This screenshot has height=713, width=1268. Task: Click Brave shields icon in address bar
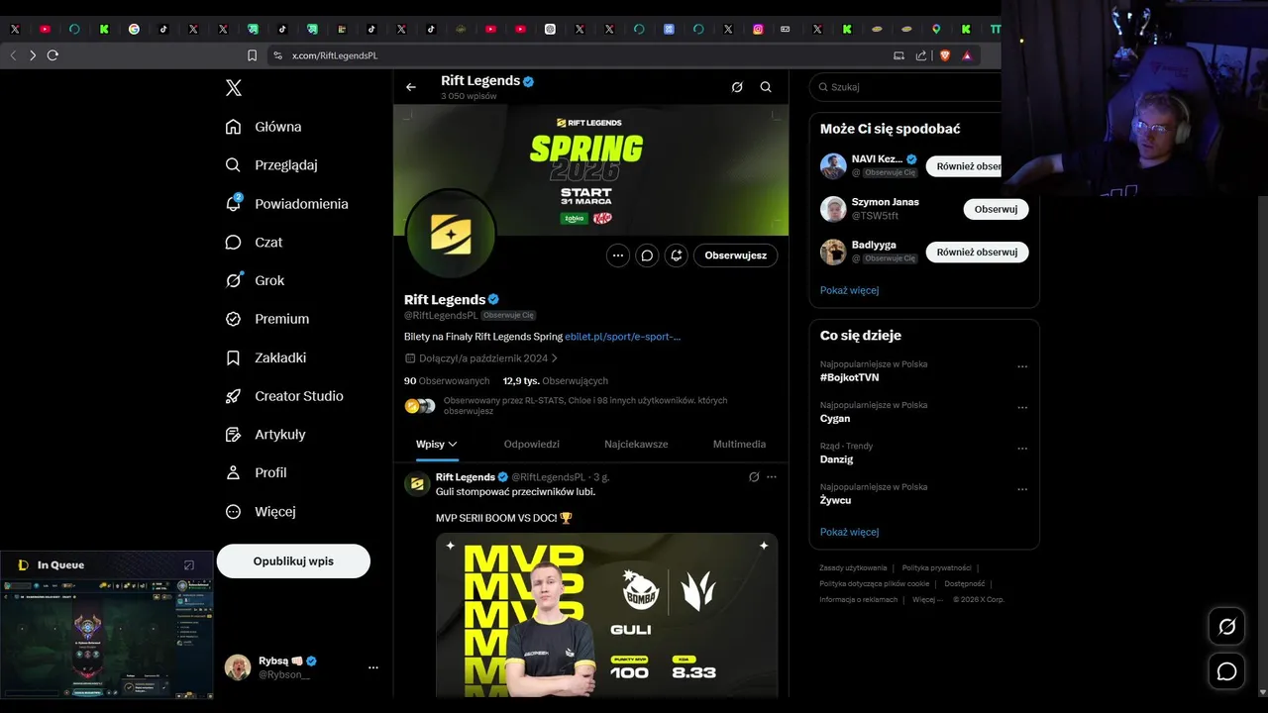945,55
